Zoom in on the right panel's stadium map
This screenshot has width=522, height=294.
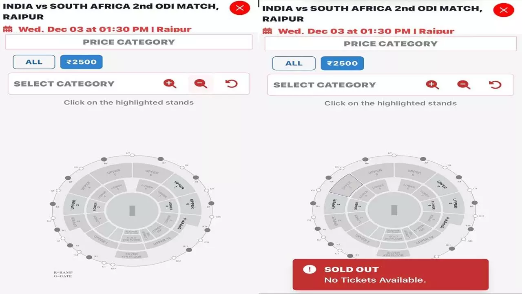point(432,85)
